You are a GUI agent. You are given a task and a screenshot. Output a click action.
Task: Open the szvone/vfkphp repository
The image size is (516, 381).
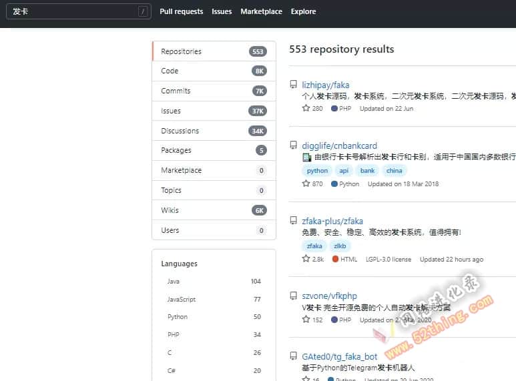[329, 296]
